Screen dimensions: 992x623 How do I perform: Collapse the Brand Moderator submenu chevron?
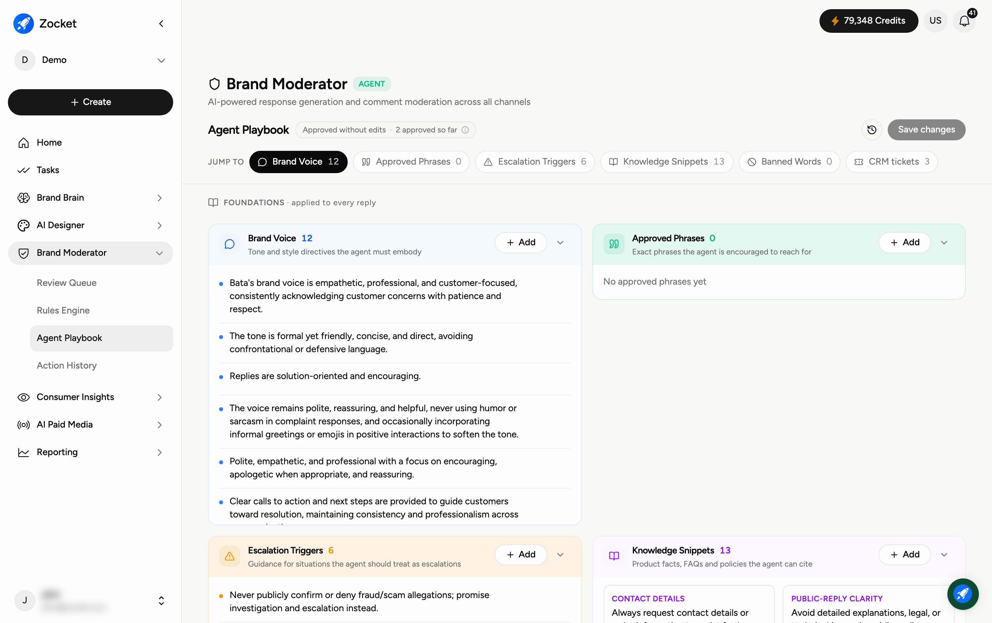[x=159, y=253]
